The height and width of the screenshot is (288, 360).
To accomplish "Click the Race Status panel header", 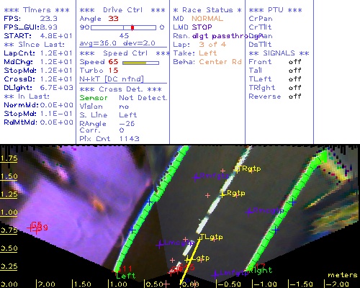I will point(207,10).
